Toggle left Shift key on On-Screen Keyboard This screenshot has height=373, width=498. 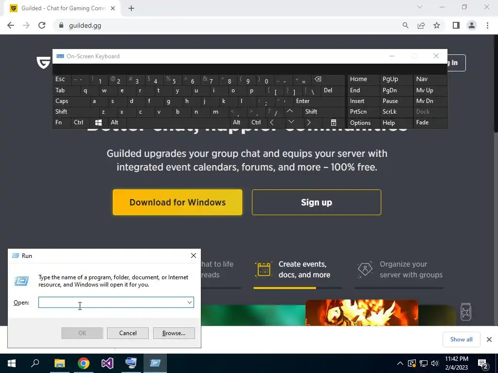point(76,112)
